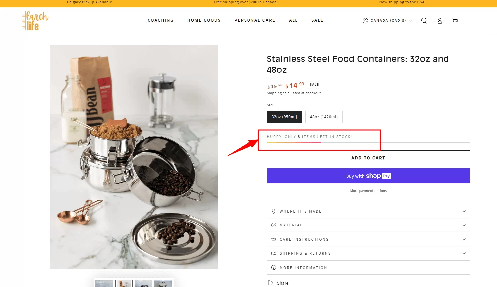Open the Home Goods menu
The width and height of the screenshot is (497, 287).
pyautogui.click(x=204, y=20)
